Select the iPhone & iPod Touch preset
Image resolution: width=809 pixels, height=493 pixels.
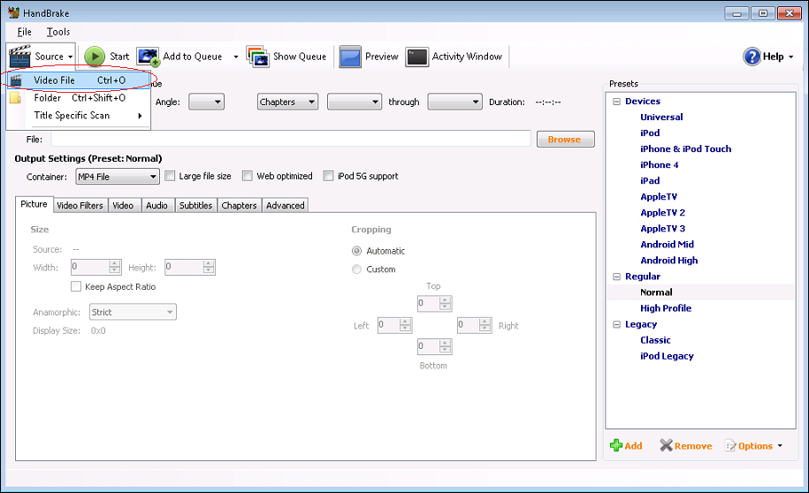[x=686, y=149]
